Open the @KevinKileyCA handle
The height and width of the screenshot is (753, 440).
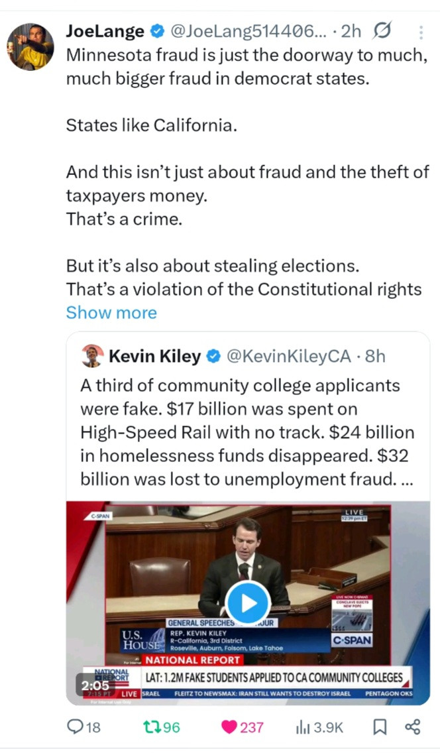click(288, 357)
